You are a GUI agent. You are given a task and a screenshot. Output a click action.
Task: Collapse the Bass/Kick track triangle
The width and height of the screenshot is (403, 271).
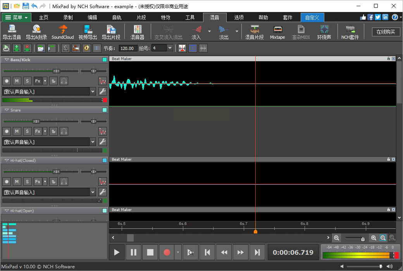click(7, 60)
